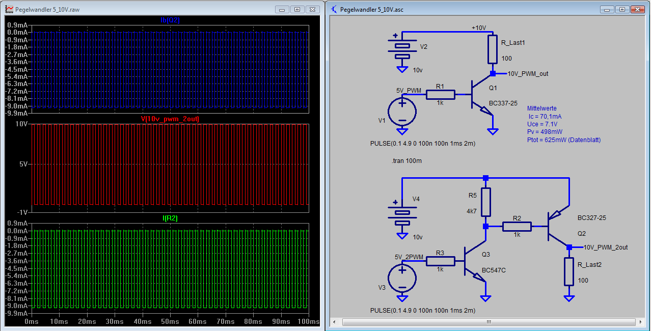Click ground symbol below R_Last2
This screenshot has height=331, width=651.
(569, 298)
